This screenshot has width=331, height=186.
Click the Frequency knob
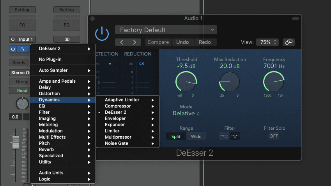(x=274, y=81)
